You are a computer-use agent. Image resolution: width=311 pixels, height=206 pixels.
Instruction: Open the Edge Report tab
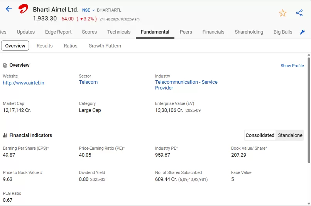point(58,32)
